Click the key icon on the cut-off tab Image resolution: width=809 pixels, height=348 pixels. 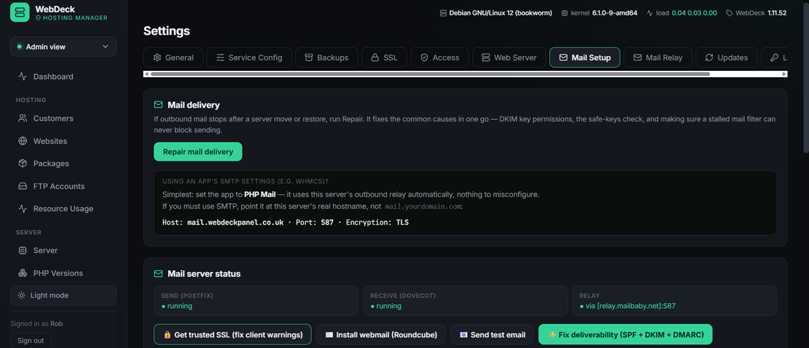774,58
